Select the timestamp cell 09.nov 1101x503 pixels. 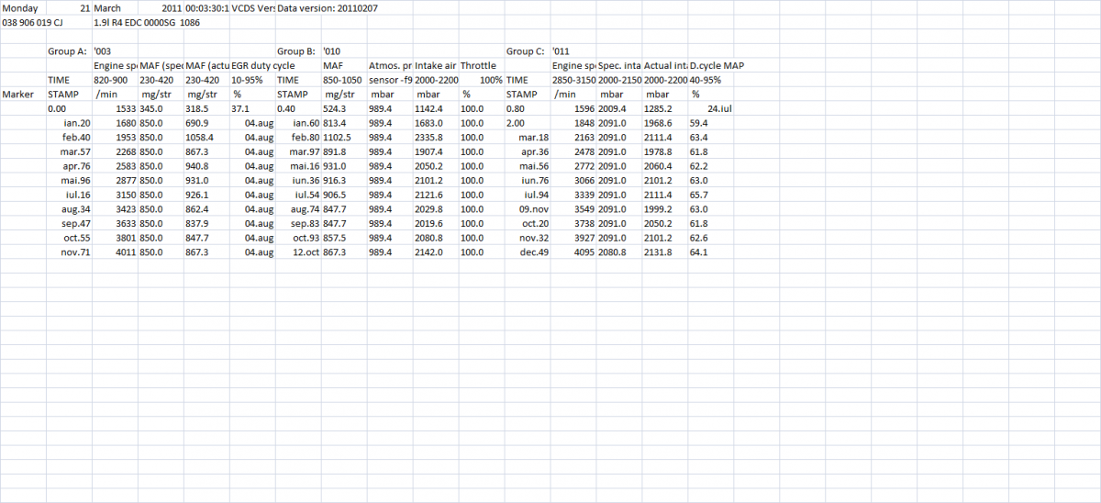pyautogui.click(x=529, y=209)
